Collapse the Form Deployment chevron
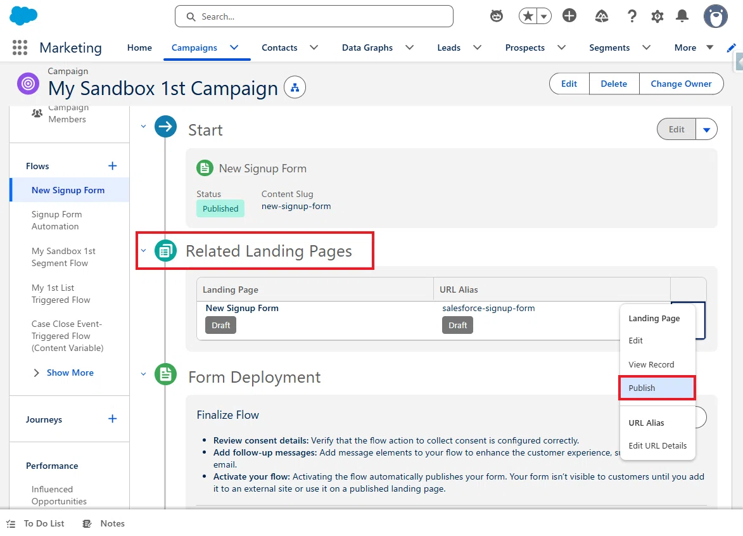The width and height of the screenshot is (743, 536). click(x=143, y=374)
